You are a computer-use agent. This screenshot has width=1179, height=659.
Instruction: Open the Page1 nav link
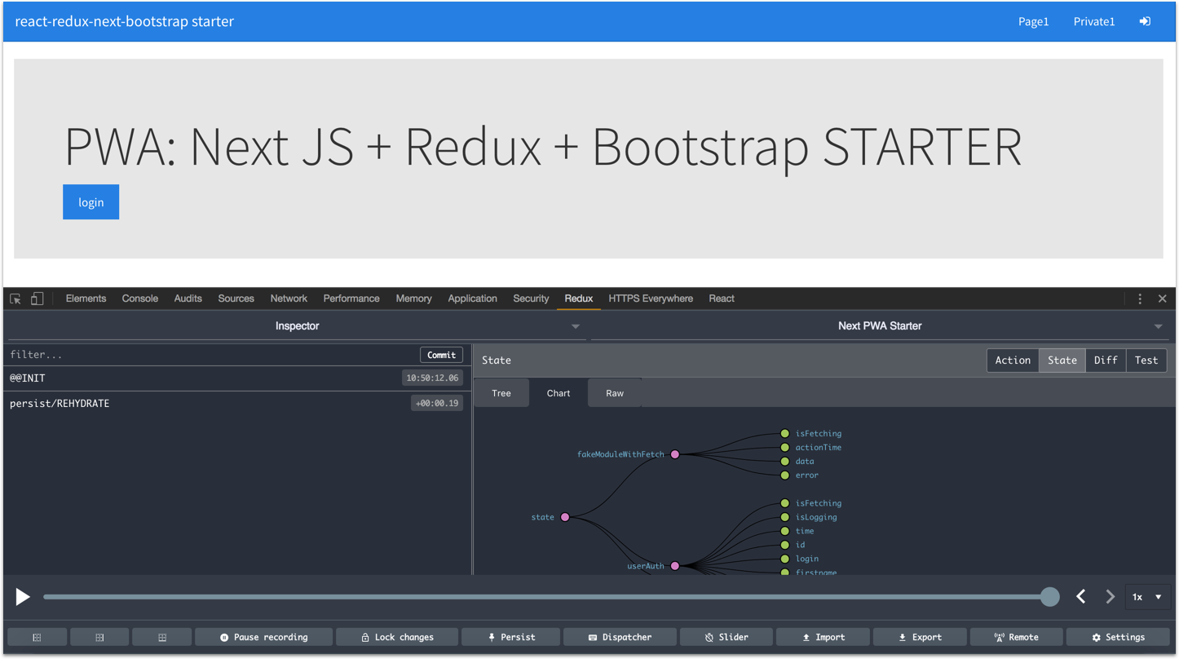click(x=1033, y=21)
